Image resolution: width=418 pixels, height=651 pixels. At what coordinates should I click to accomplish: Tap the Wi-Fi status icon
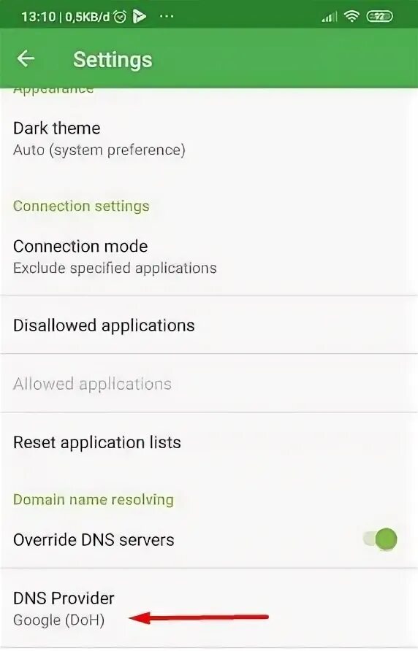pos(351,16)
